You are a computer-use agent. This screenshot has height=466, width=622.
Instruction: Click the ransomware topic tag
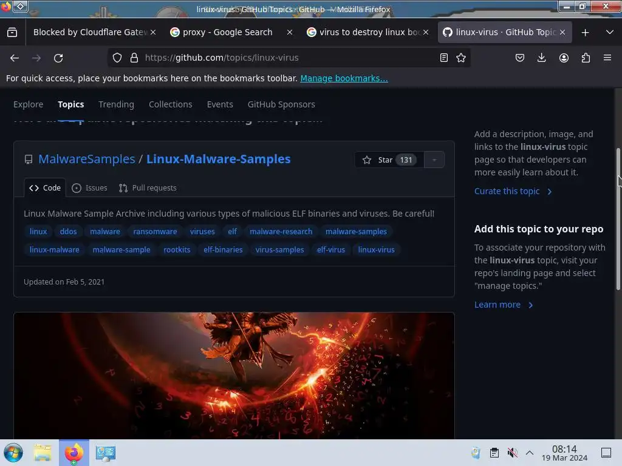click(155, 231)
